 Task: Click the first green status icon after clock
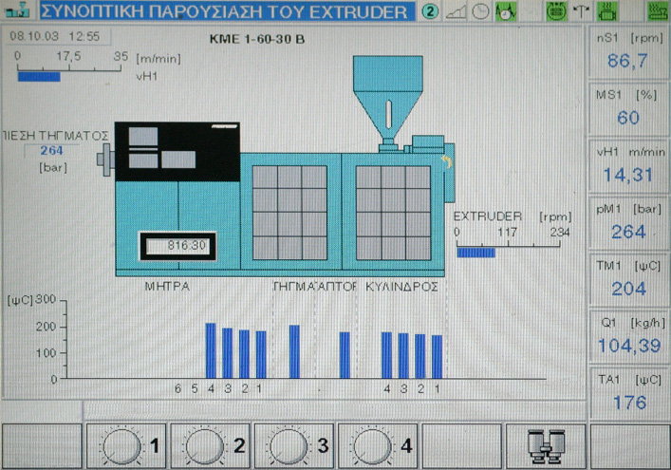click(506, 12)
